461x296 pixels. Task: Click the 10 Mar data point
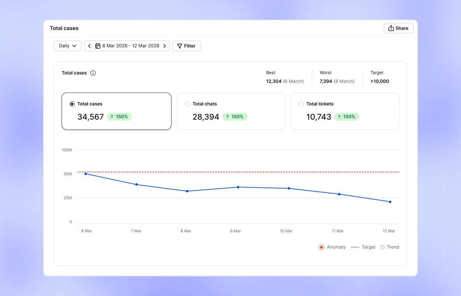pyautogui.click(x=289, y=188)
